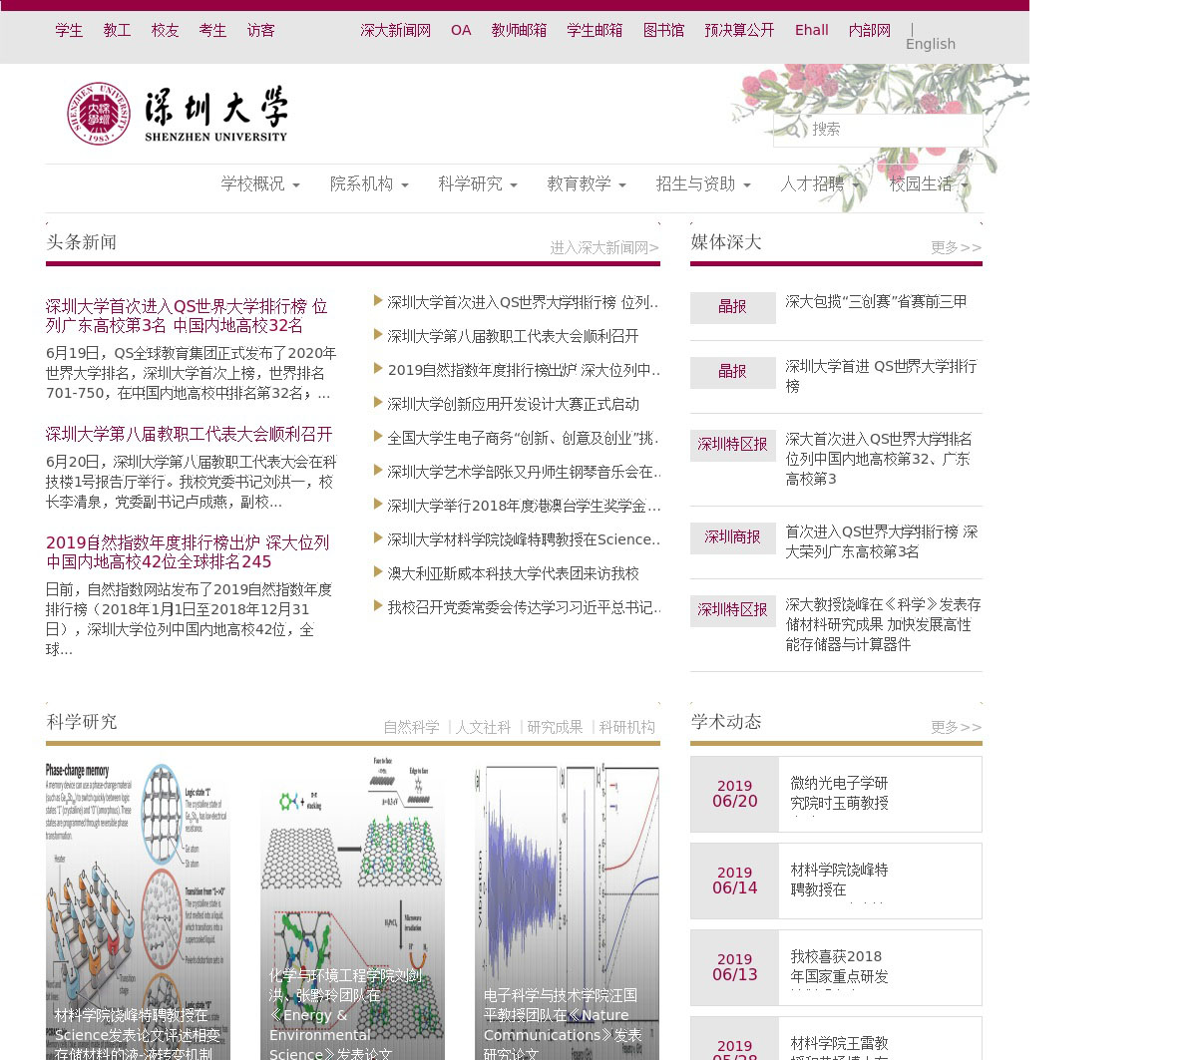Screen dimensions: 1197x1060
Task: Open the 06/13 academic event 我校喜获2018
Action: pyautogui.click(x=836, y=968)
